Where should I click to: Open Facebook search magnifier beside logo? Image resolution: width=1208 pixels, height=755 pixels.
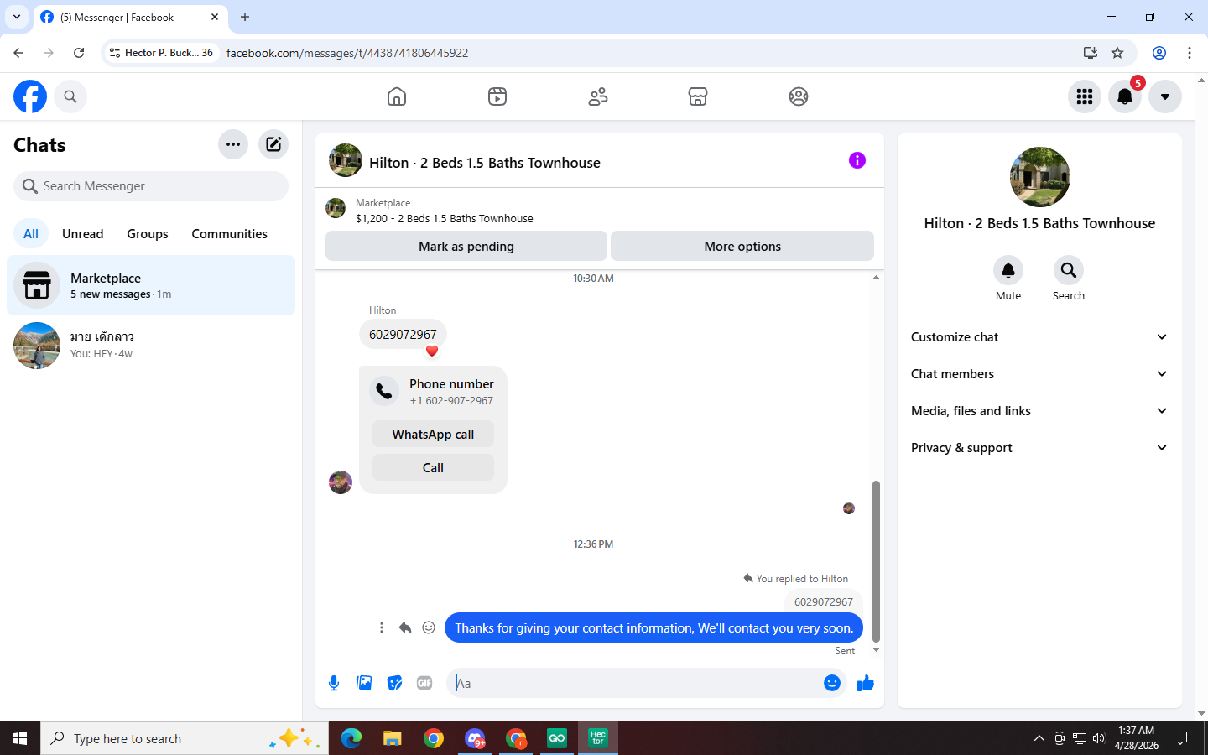click(70, 96)
